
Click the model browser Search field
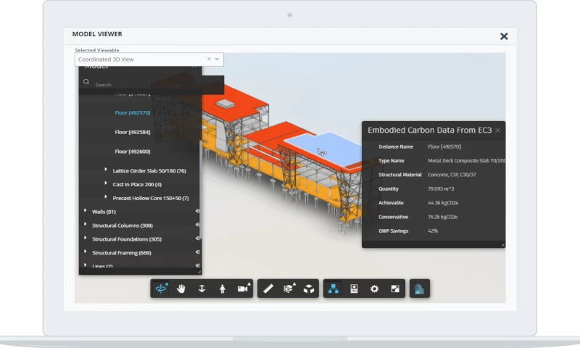[145, 84]
